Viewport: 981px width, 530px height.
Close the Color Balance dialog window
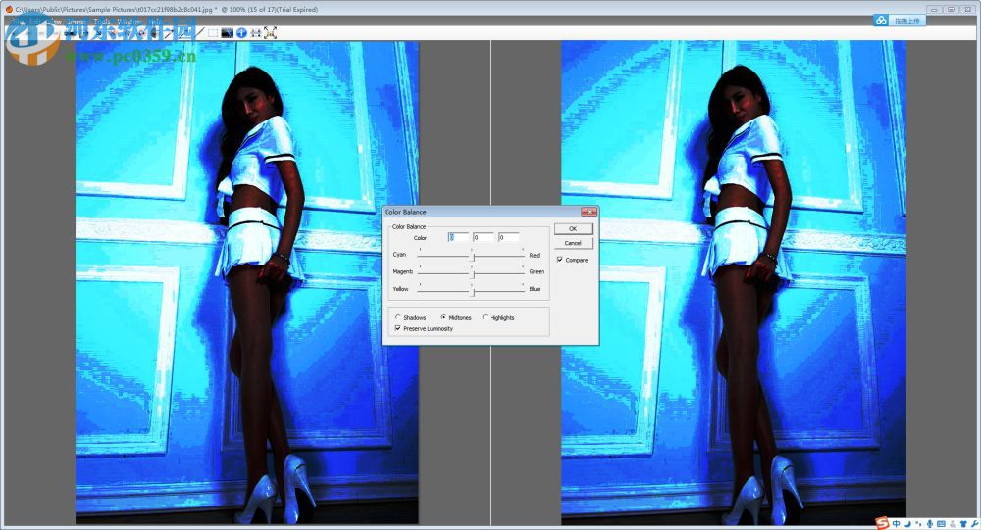click(x=589, y=212)
